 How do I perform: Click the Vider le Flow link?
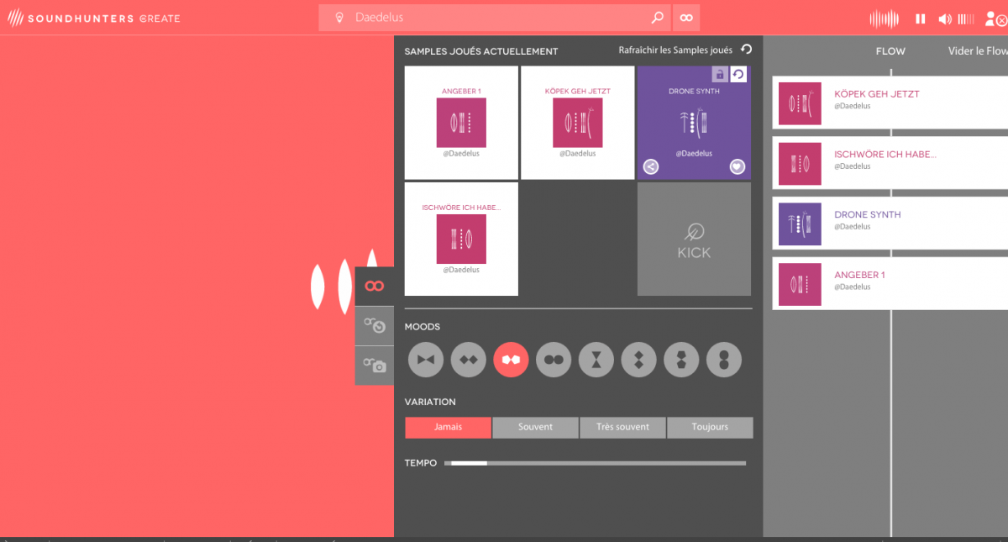(x=977, y=51)
